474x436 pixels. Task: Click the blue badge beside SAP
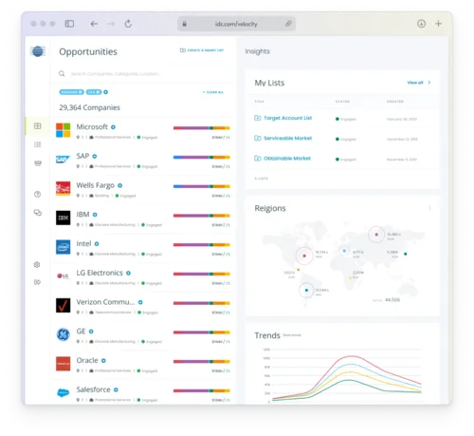(x=95, y=156)
